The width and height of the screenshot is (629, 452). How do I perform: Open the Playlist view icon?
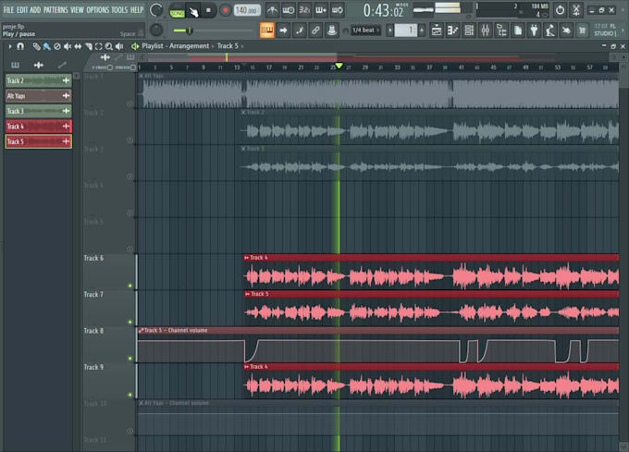[x=437, y=31]
